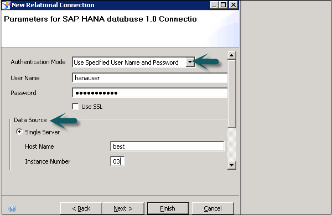Click the Instance Number label
The height and width of the screenshot is (215, 332).
point(48,161)
